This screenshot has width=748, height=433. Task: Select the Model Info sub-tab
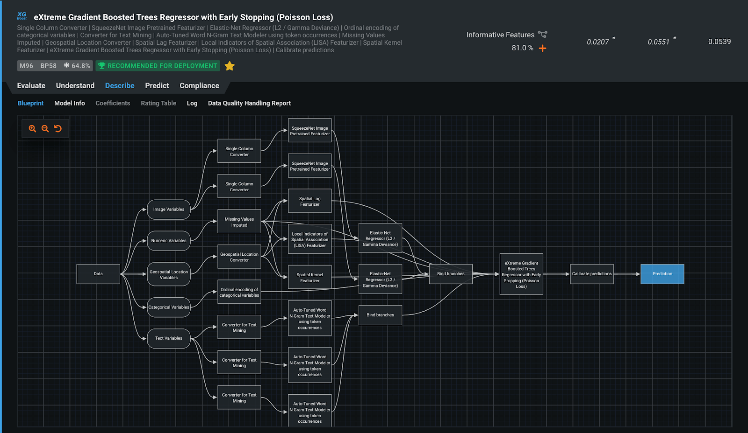[70, 103]
